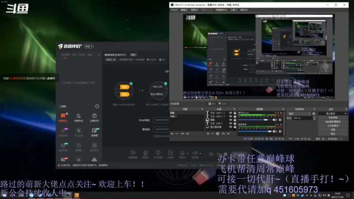This screenshot has width=354, height=199.
Task: Toggle visibility of 显示器采集 source
Action: pos(231,127)
